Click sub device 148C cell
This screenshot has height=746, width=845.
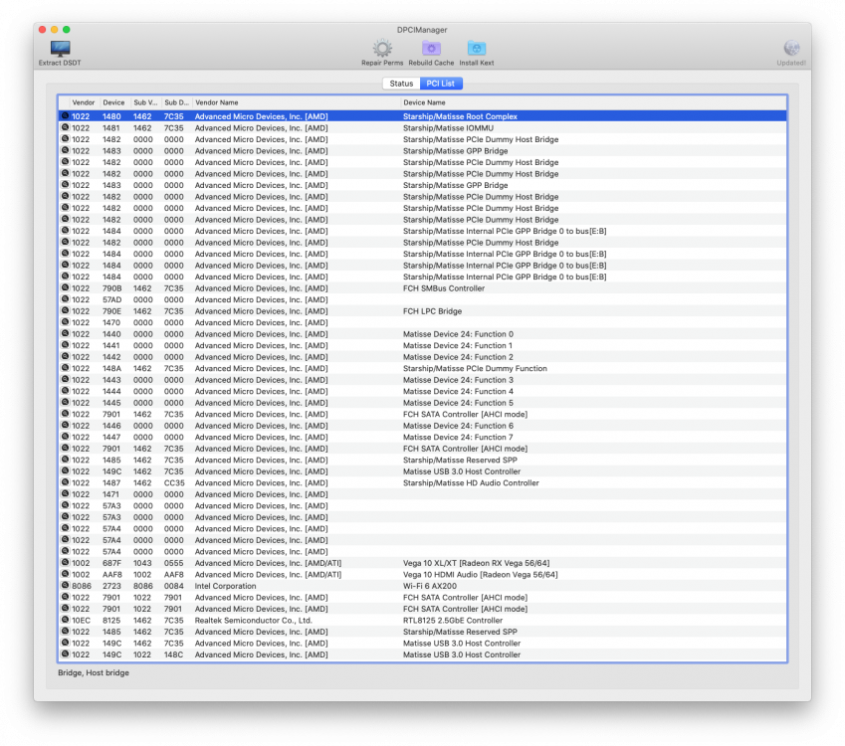(x=173, y=654)
